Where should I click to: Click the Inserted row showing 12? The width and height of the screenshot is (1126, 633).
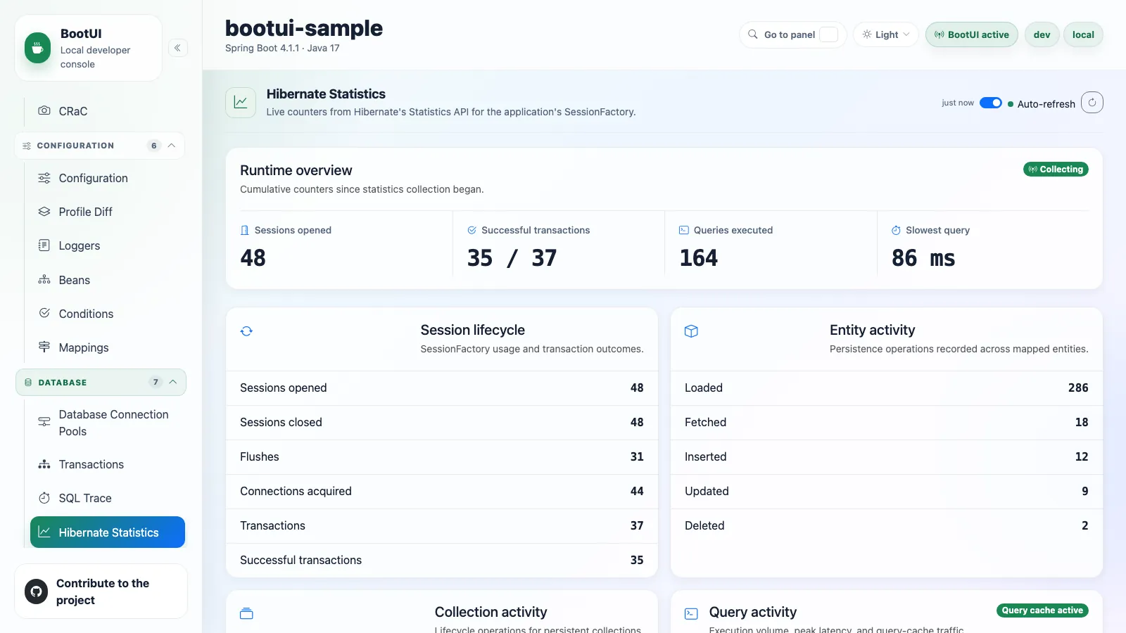tap(887, 457)
